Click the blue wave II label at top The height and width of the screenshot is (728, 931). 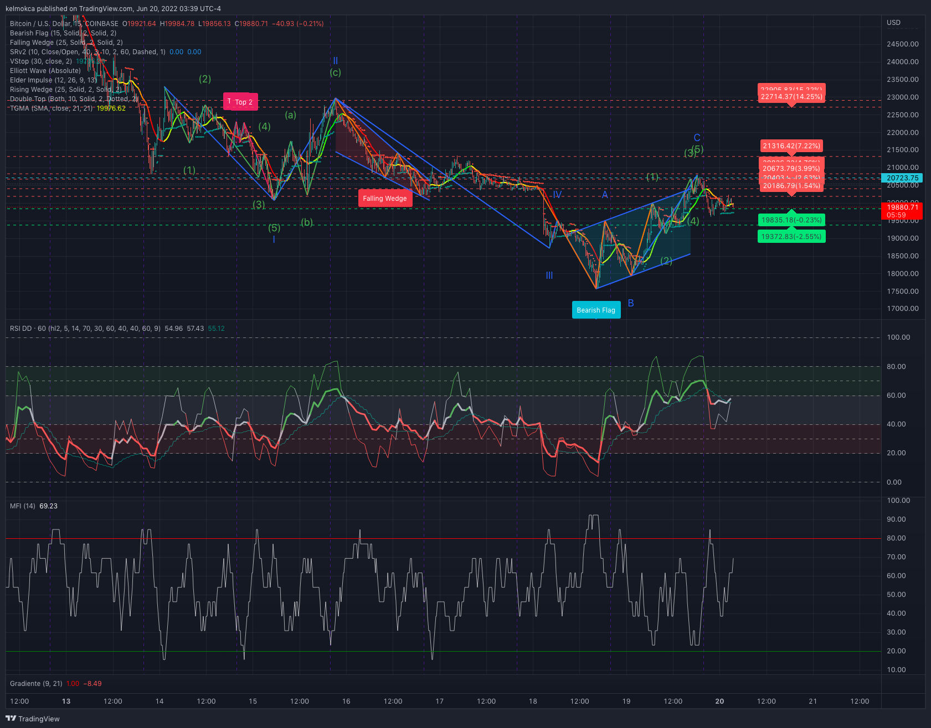click(x=336, y=61)
